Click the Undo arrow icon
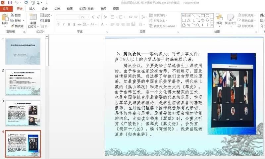This screenshot has height=159, width=265. pyautogui.click(x=17, y=3)
